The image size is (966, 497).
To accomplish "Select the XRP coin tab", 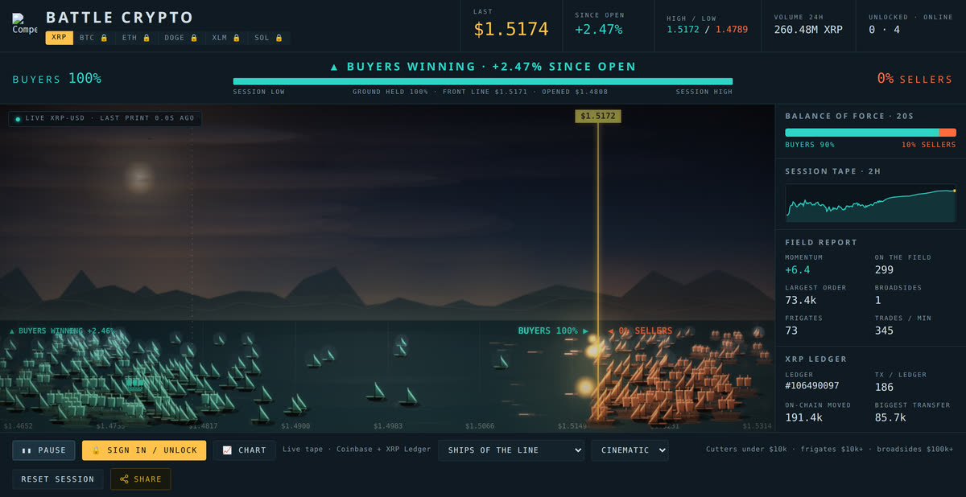I will pyautogui.click(x=59, y=38).
